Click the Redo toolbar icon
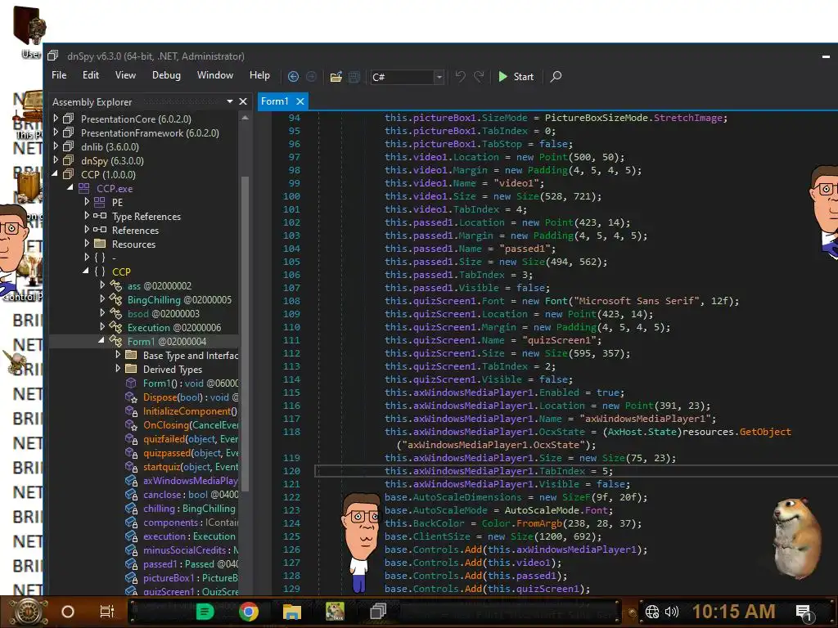 pos(479,76)
